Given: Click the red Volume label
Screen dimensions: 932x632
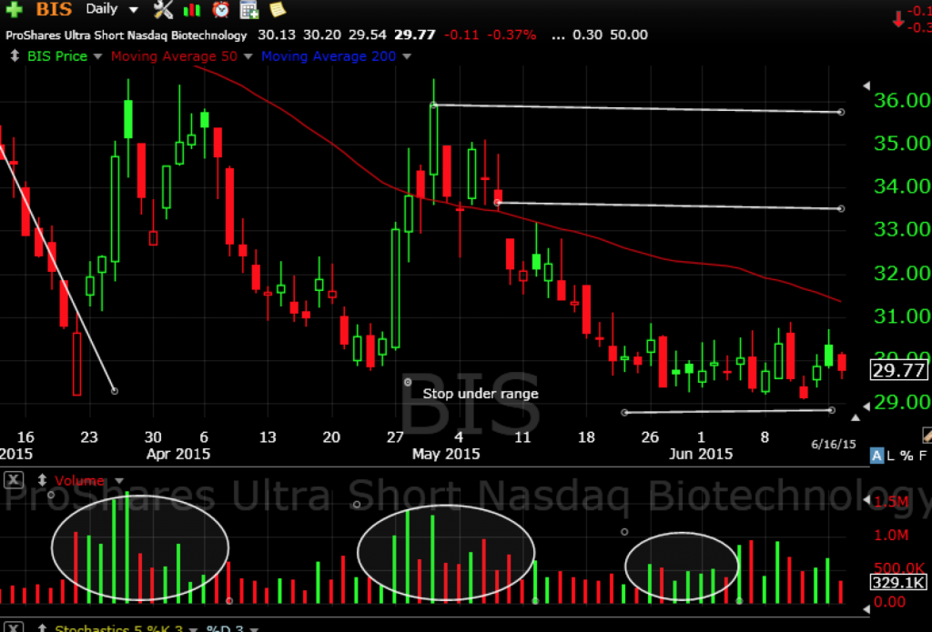Looking at the screenshot, I should [80, 480].
